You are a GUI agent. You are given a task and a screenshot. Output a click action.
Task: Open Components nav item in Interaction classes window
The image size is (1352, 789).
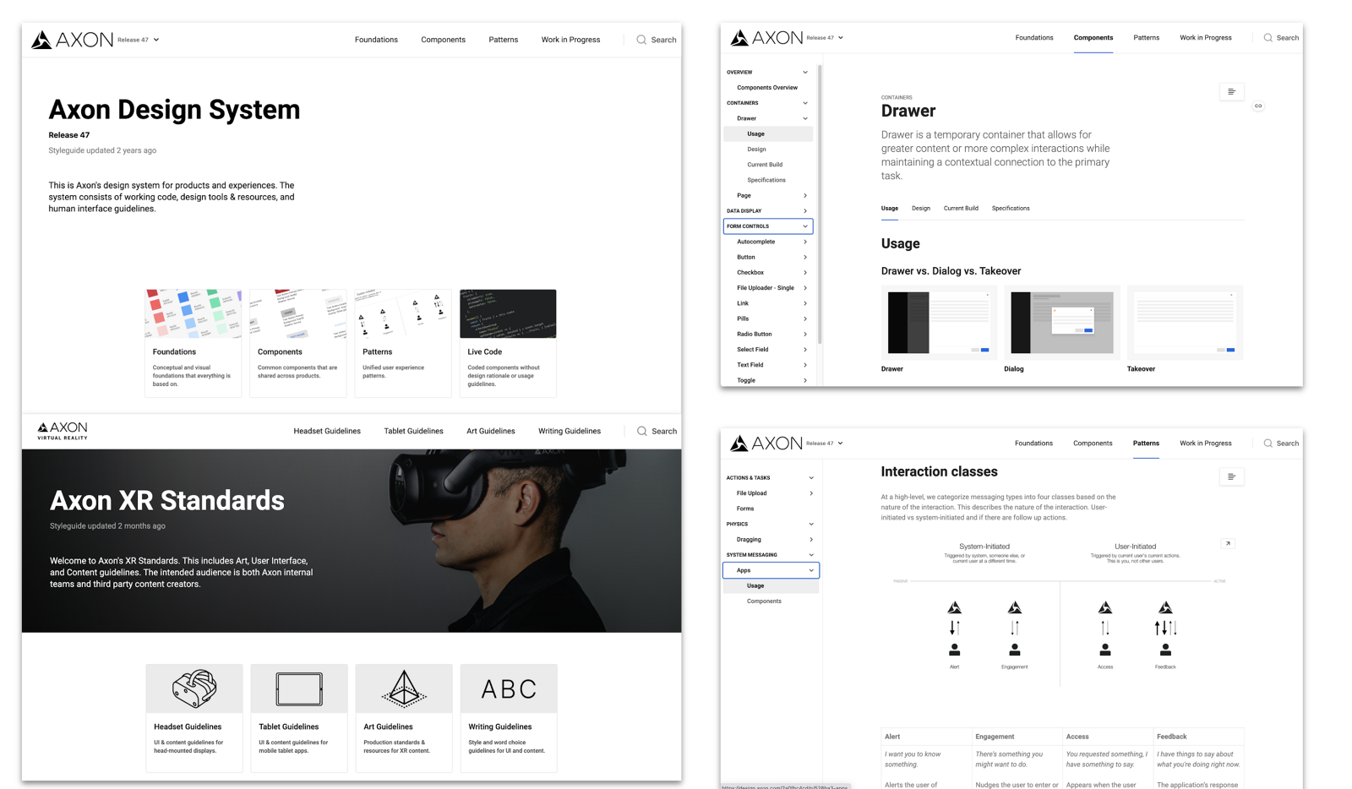(x=1093, y=443)
